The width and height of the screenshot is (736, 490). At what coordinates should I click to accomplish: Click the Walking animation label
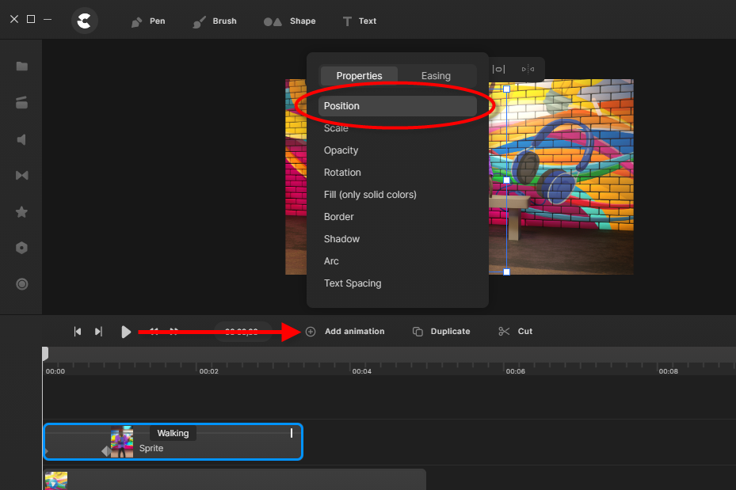click(x=173, y=433)
